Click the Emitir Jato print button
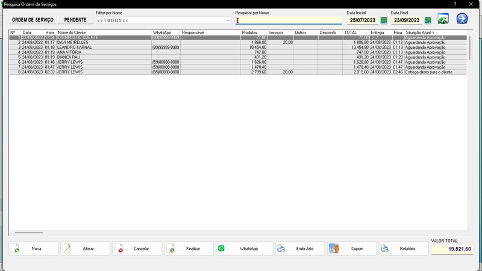482x271 pixels. coord(300,249)
